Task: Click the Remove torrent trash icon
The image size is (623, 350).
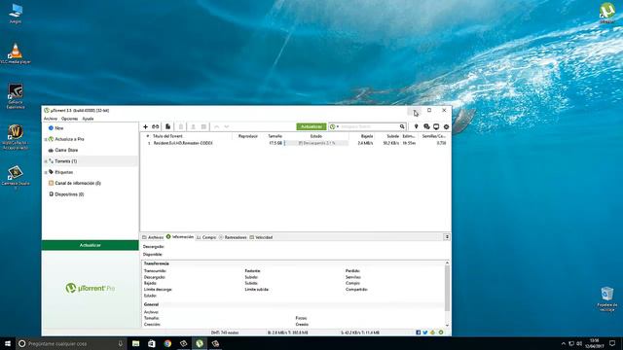Action: 181,126
